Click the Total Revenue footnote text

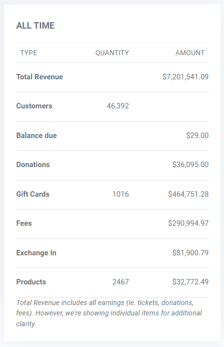109,313
